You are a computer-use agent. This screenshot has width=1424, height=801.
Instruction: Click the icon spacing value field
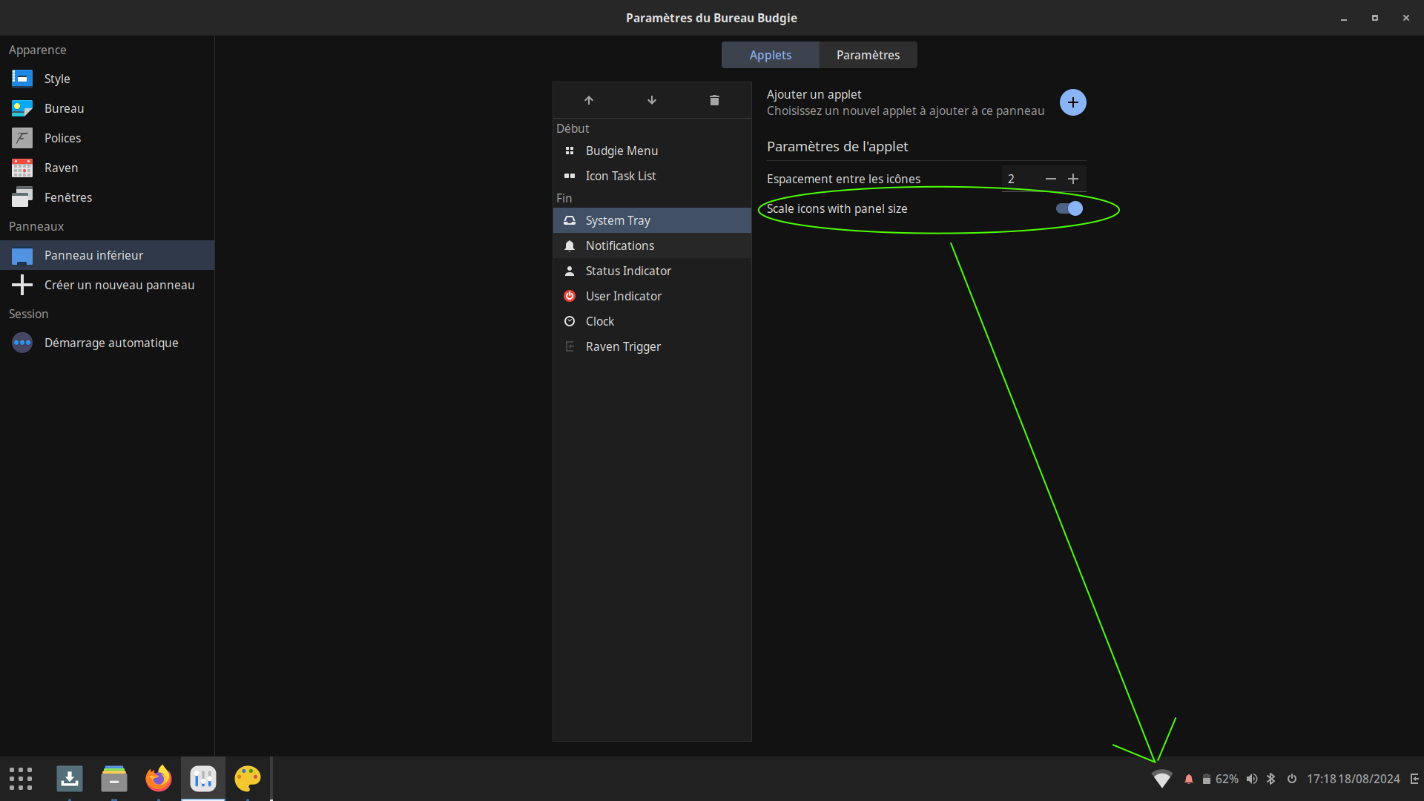[x=1020, y=179]
